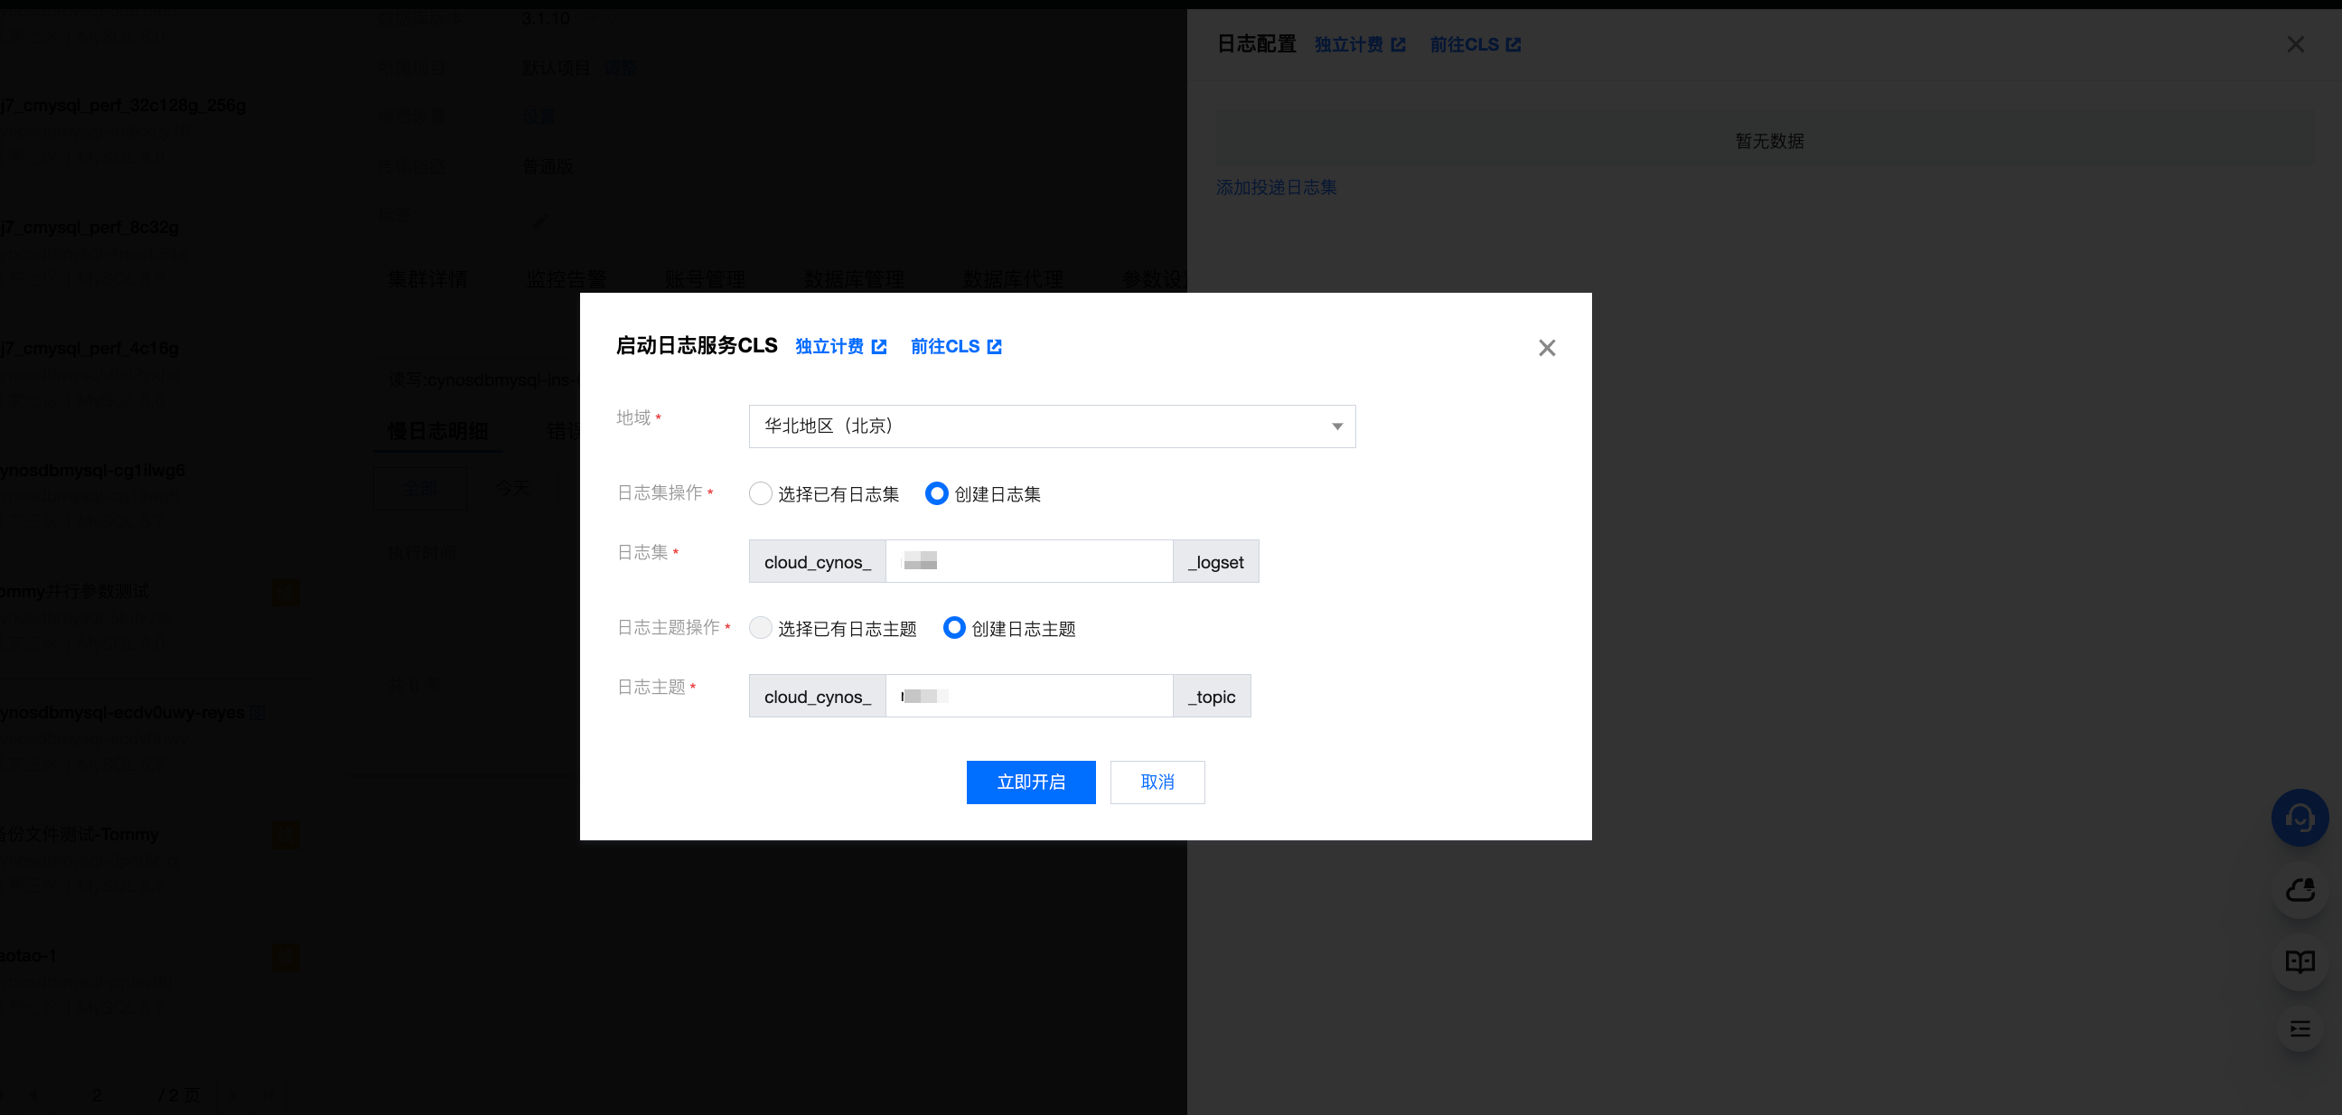Click the next page arrow in pagination
The width and height of the screenshot is (2342, 1115).
[234, 1095]
